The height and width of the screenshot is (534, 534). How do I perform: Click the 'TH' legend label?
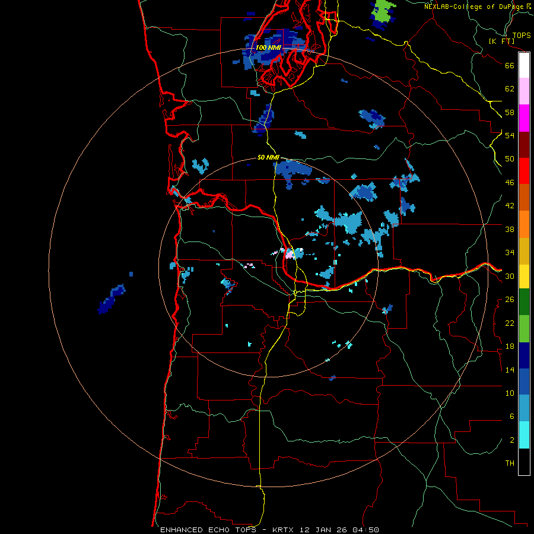[x=510, y=463]
